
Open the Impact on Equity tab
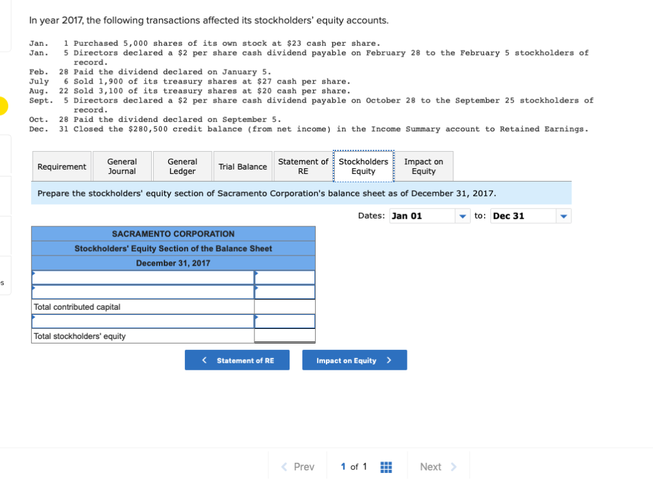click(x=424, y=166)
